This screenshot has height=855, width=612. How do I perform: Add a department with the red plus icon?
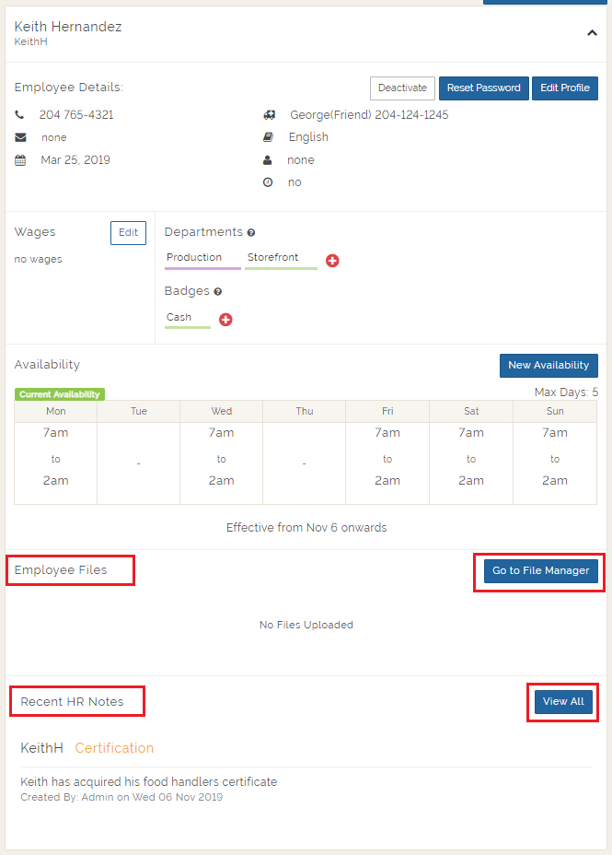click(x=332, y=261)
